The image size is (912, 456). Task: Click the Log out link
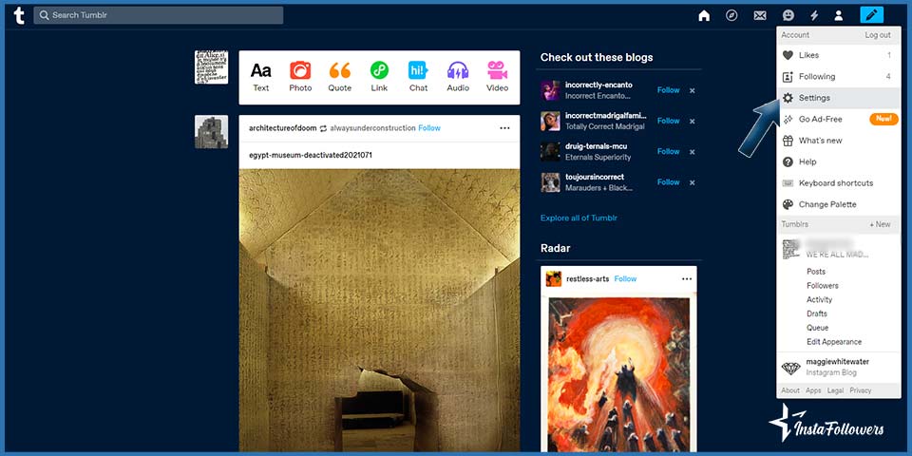(x=878, y=35)
